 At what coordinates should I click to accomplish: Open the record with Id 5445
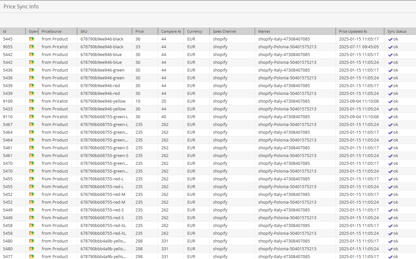coord(32,39)
